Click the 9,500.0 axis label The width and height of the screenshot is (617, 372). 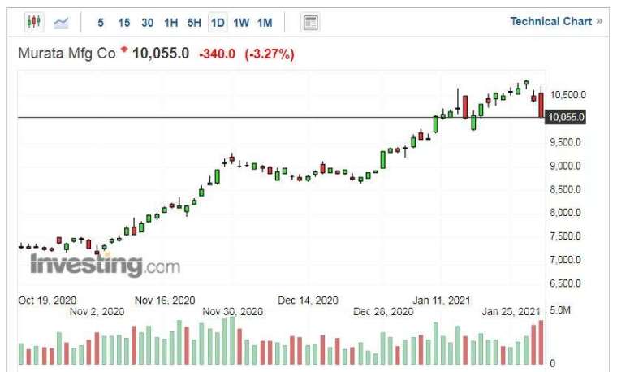coord(566,142)
